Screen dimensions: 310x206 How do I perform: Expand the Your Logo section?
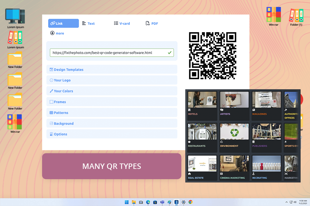click(x=112, y=80)
